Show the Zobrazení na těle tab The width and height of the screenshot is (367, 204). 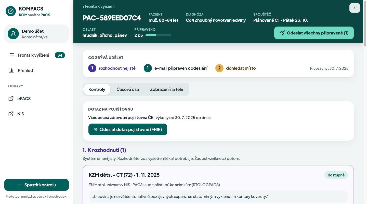pos(167,89)
